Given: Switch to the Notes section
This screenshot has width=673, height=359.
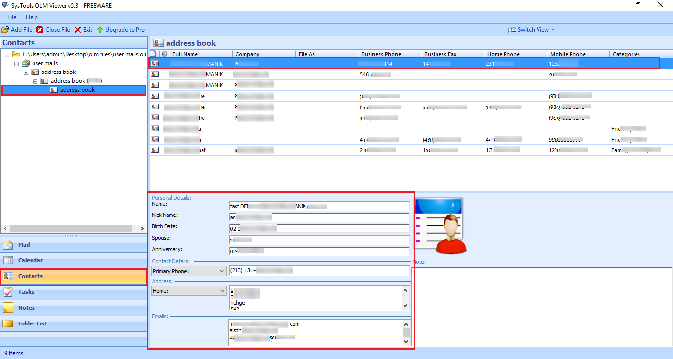Looking at the screenshot, I should [x=74, y=308].
